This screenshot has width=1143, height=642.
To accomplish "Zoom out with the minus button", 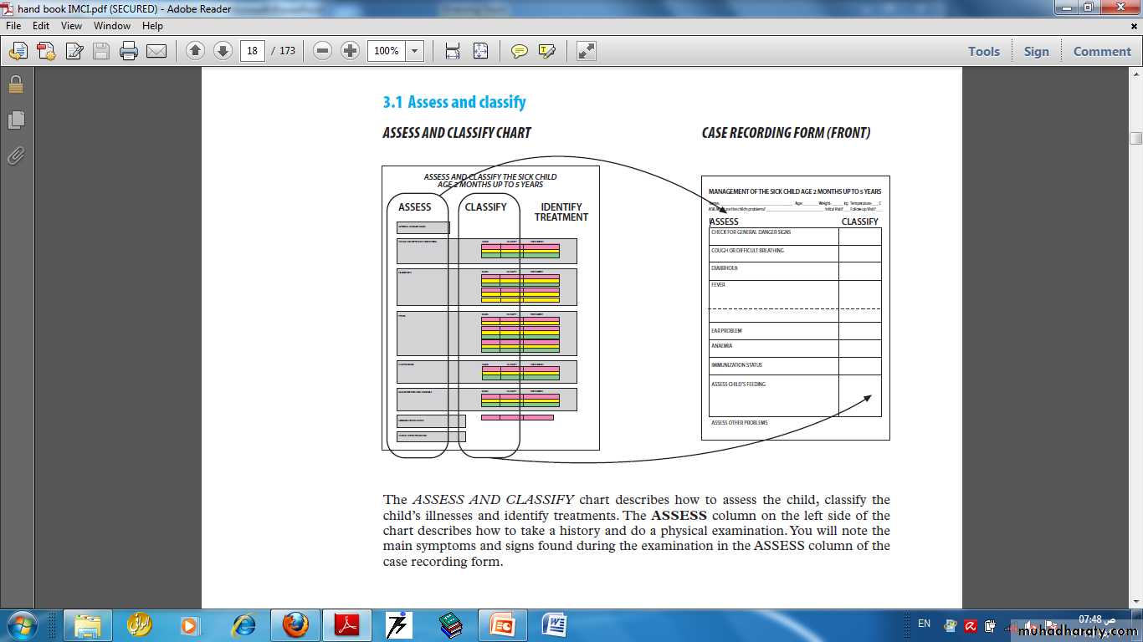I will [x=323, y=51].
